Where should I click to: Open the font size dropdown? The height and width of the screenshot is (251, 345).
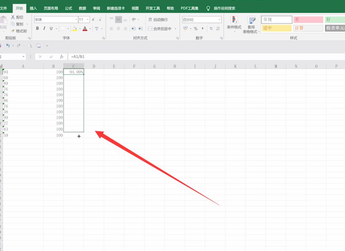pyautogui.click(x=84, y=20)
